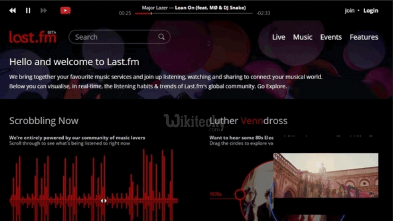Select the Events menu item

tap(331, 37)
